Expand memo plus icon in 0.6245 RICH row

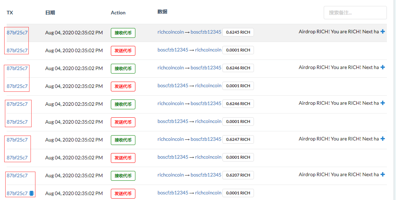click(x=383, y=32)
